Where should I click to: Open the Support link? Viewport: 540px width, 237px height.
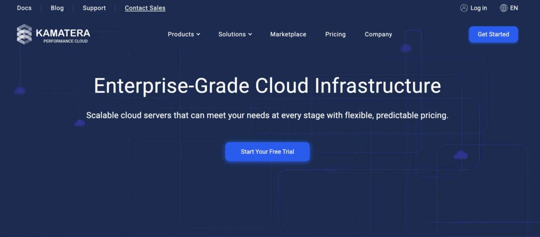click(x=94, y=8)
